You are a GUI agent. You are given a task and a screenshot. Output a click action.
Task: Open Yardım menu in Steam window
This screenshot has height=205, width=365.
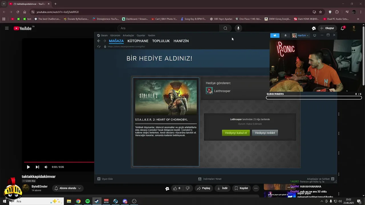coord(151,36)
